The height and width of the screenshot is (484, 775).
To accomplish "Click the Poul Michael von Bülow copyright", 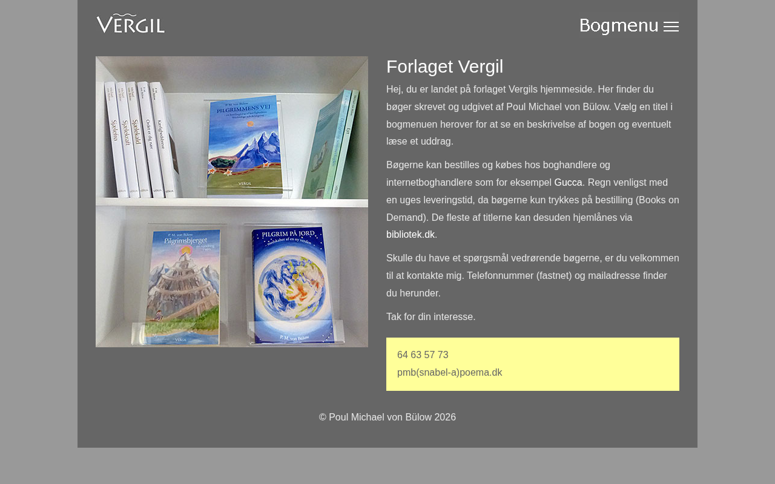I will [387, 417].
